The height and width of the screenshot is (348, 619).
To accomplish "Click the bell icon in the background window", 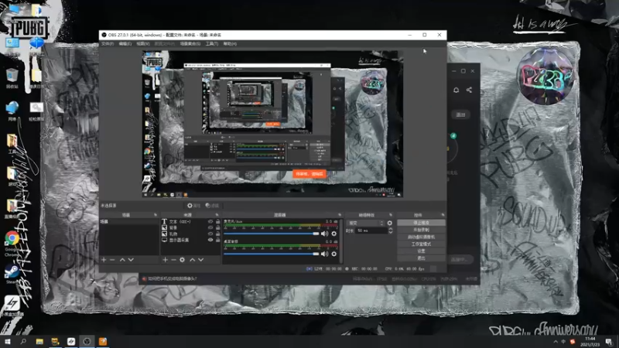I will click(x=456, y=90).
